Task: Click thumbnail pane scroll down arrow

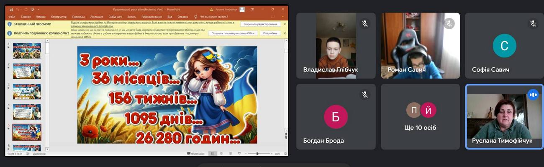Action: click(47, 149)
